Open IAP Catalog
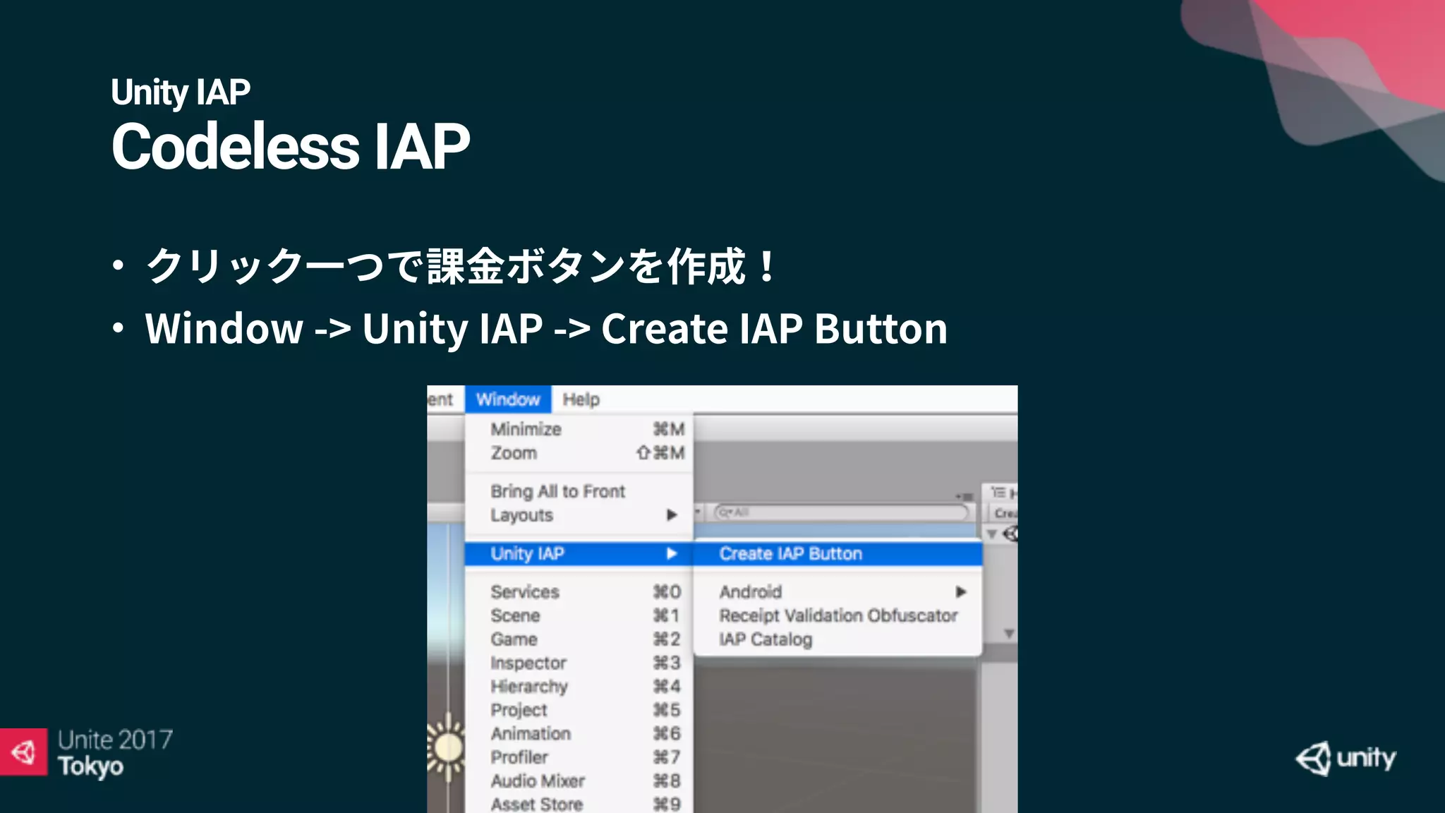Screen dimensions: 1445x813 [x=838, y=639]
